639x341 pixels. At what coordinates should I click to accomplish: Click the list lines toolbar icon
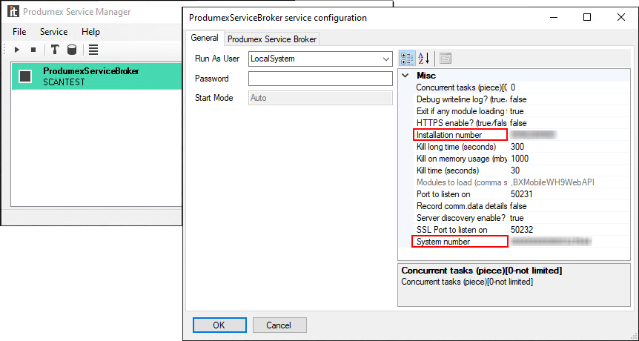[x=93, y=50]
